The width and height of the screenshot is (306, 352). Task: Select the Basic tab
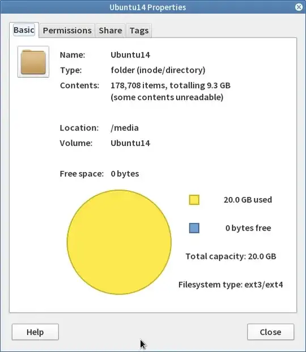point(24,30)
